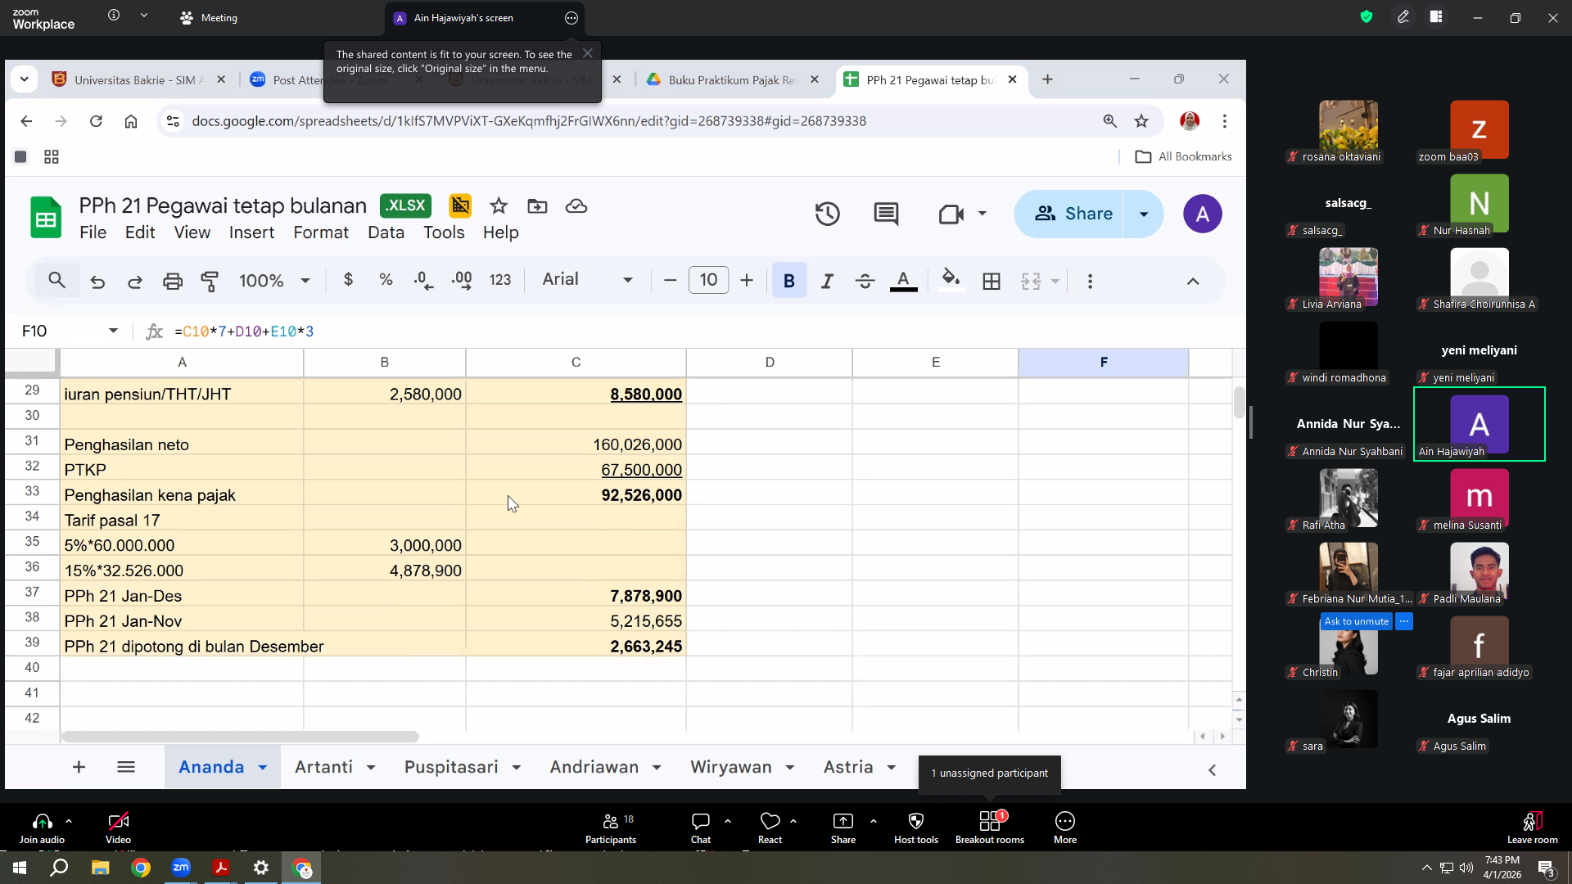
Task: Open text color picker
Action: (903, 281)
